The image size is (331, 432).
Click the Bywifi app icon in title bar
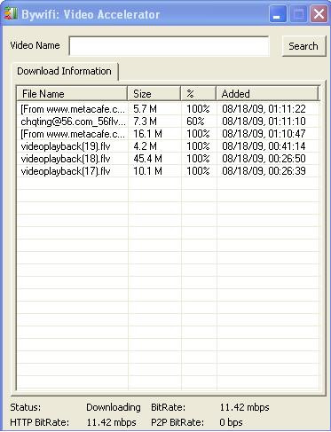tap(11, 14)
